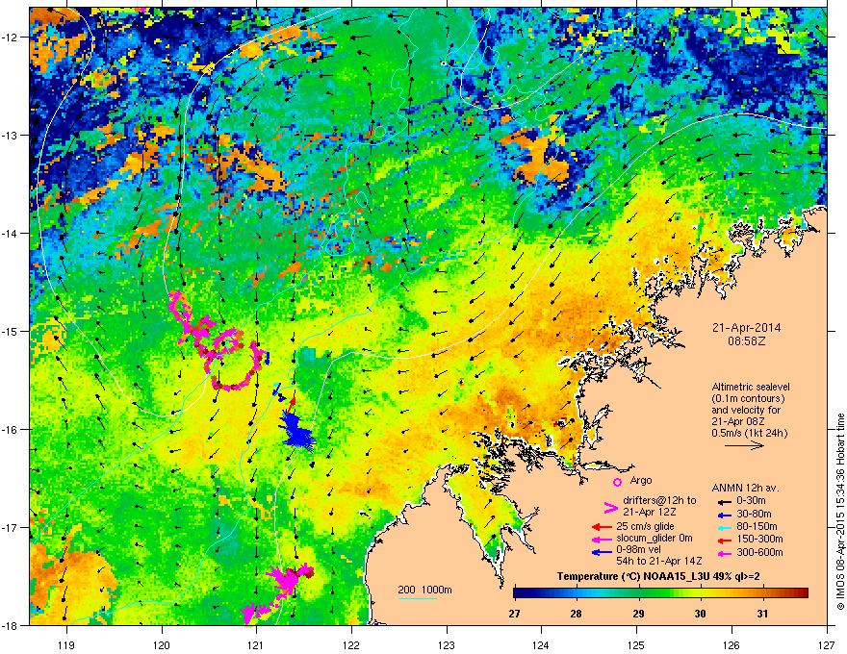This screenshot has width=847, height=654.
Task: Click the 'Argo' legend label
Action: tap(641, 480)
